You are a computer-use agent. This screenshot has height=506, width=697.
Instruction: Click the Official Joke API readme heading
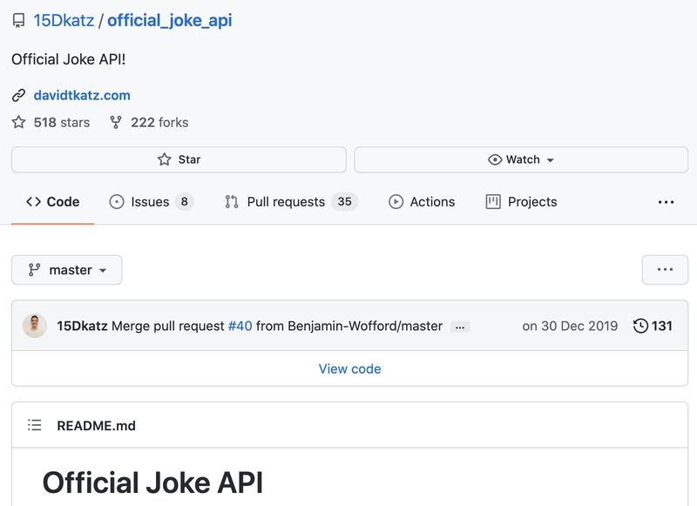click(152, 482)
